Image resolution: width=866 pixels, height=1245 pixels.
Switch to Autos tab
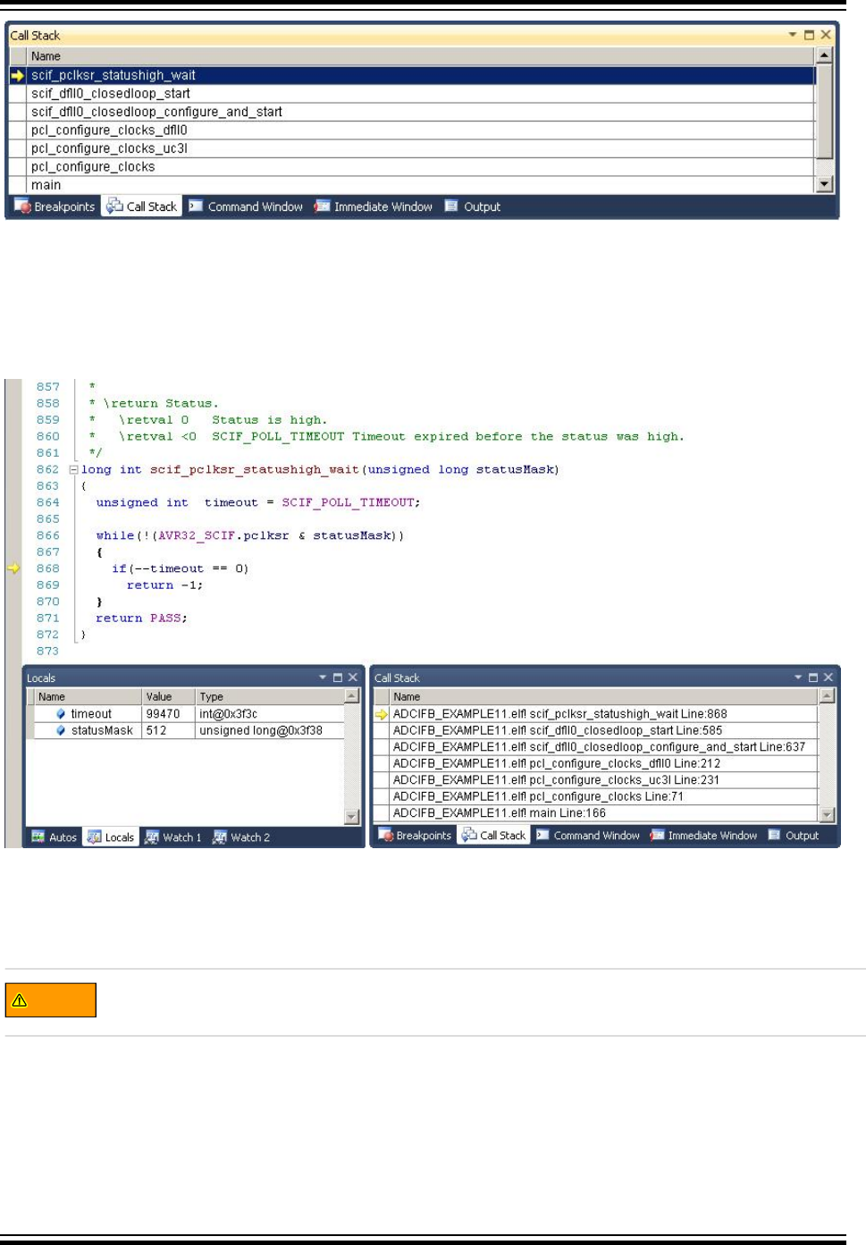pos(54,837)
